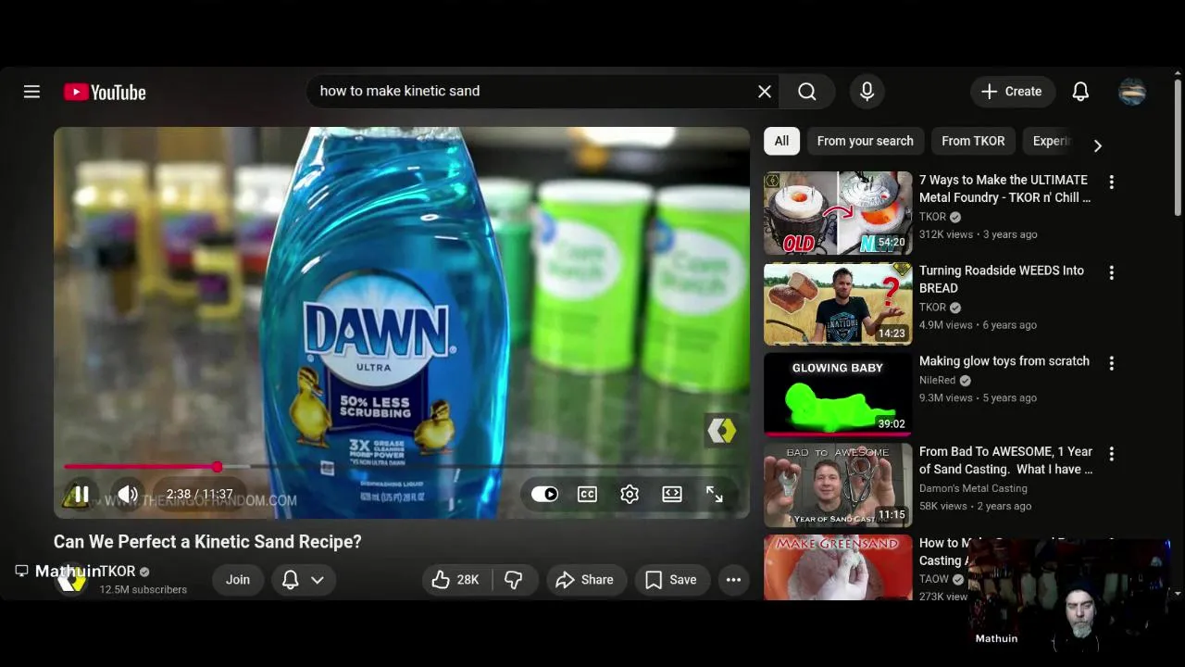This screenshot has height=667, width=1185.
Task: Open player settings gear
Action: [630, 495]
